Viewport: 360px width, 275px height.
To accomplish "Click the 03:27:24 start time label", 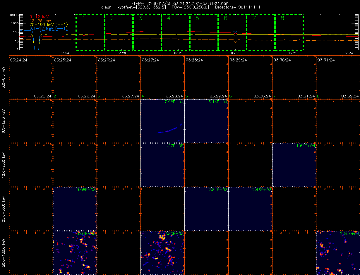I will click(x=150, y=60).
